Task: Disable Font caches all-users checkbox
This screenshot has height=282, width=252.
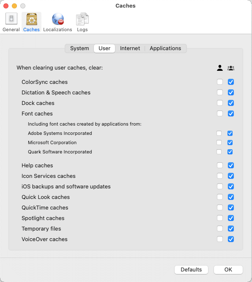Action: coord(231,113)
